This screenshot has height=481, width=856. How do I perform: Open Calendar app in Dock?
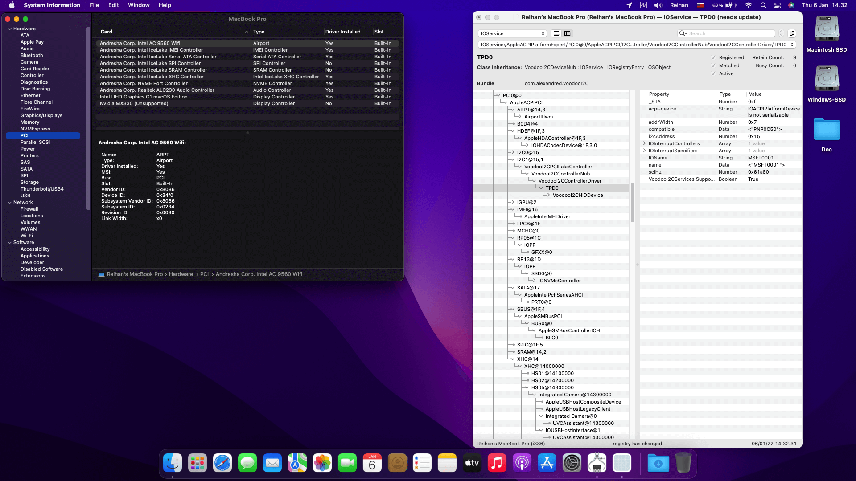(372, 463)
